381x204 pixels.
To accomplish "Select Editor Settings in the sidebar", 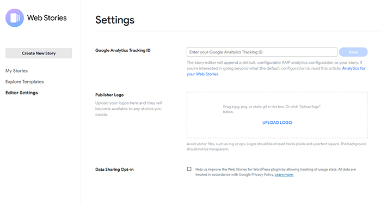I will coord(22,93).
